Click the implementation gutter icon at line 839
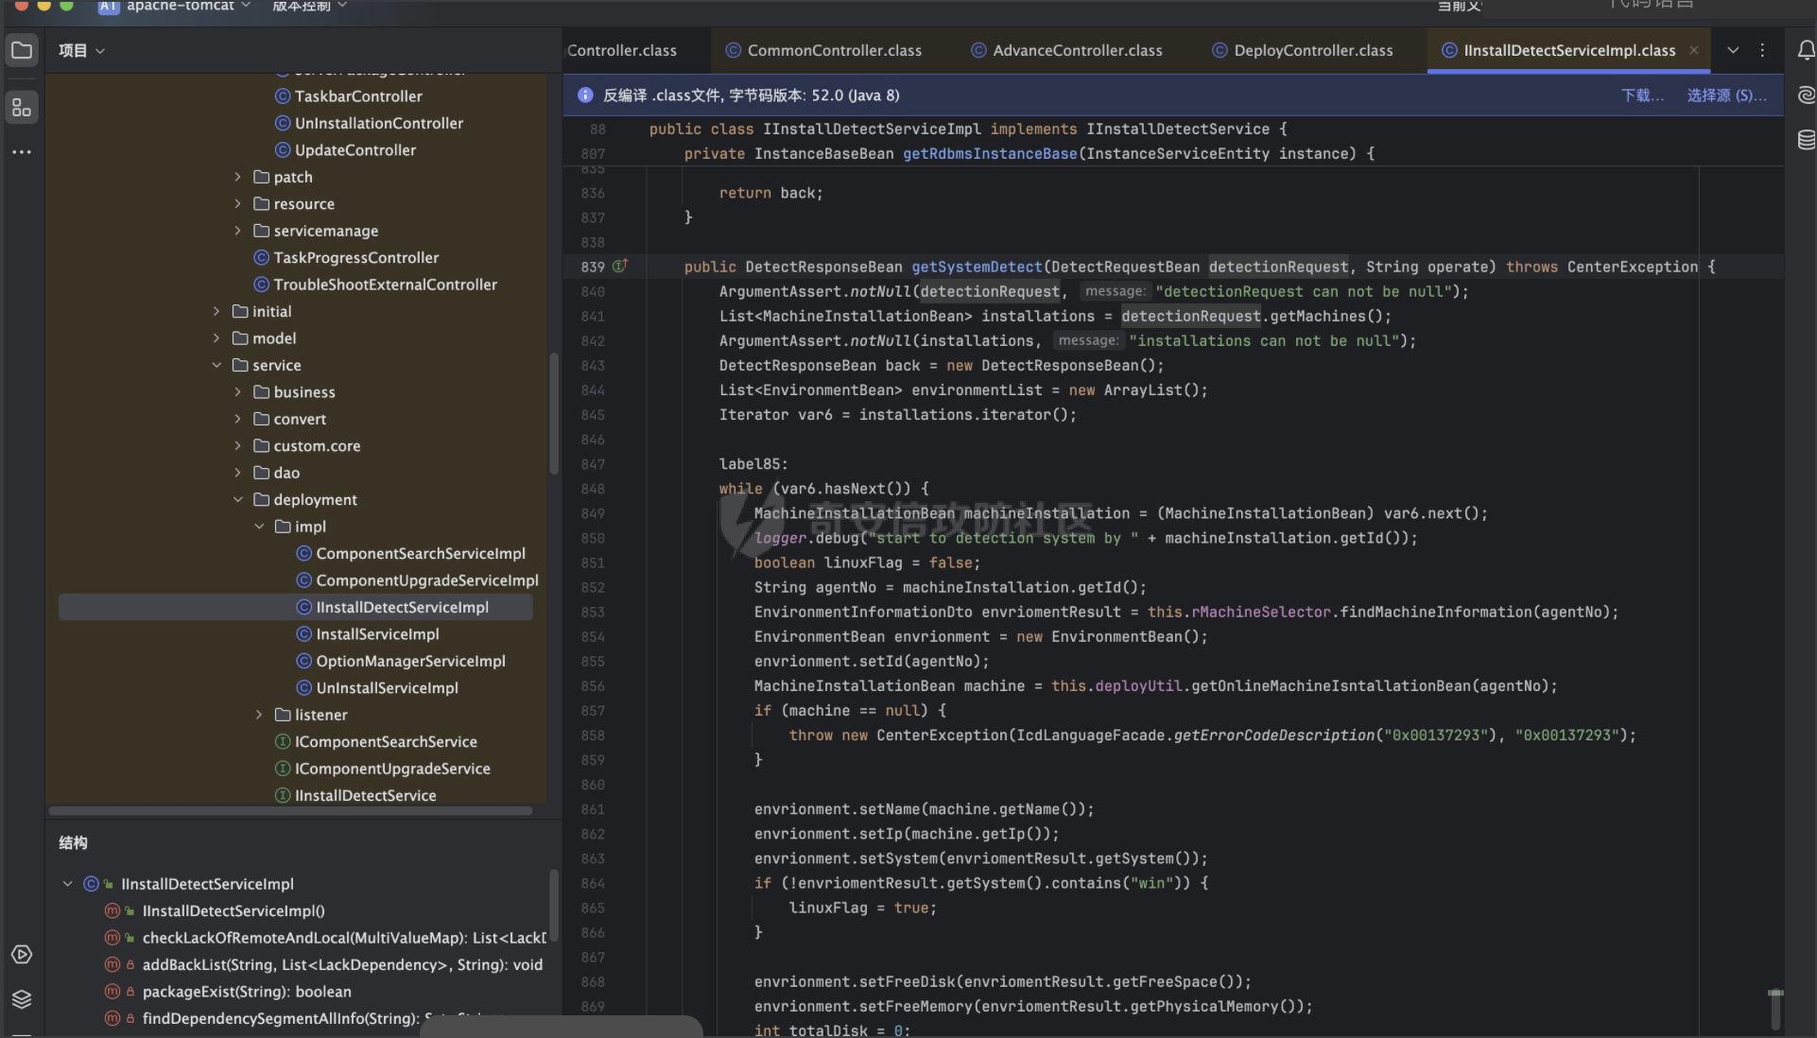The image size is (1817, 1038). click(620, 267)
